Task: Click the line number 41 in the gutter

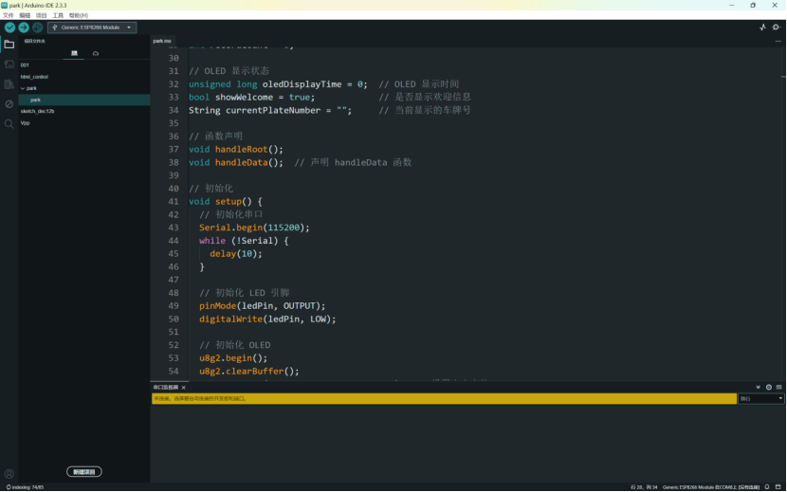Action: [174, 201]
